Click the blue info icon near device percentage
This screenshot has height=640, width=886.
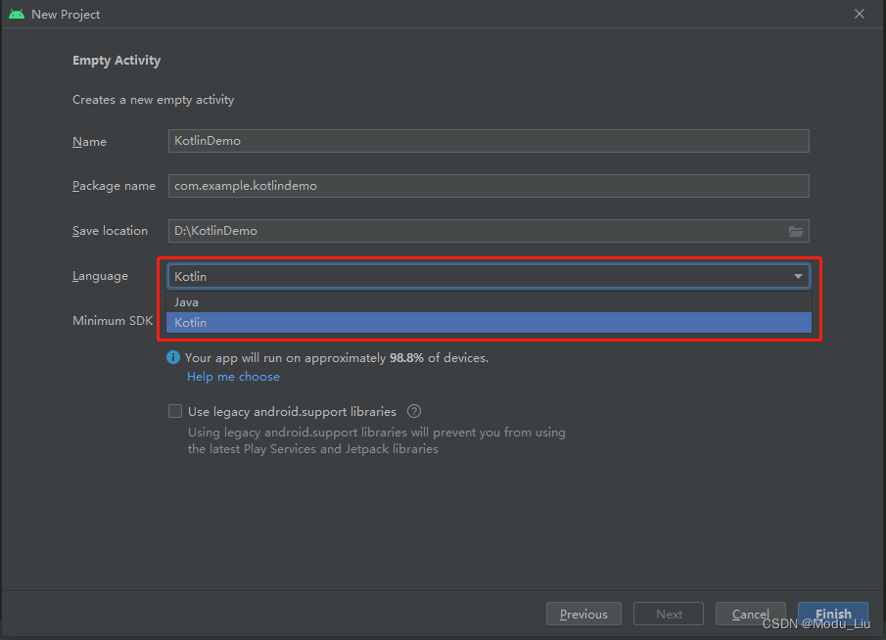[x=173, y=357]
